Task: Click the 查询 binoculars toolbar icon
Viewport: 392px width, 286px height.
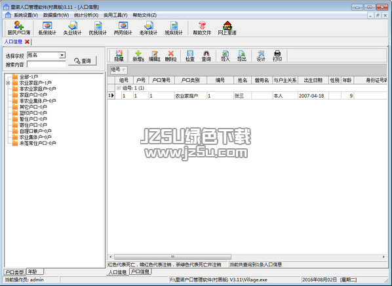Action: click(206, 56)
